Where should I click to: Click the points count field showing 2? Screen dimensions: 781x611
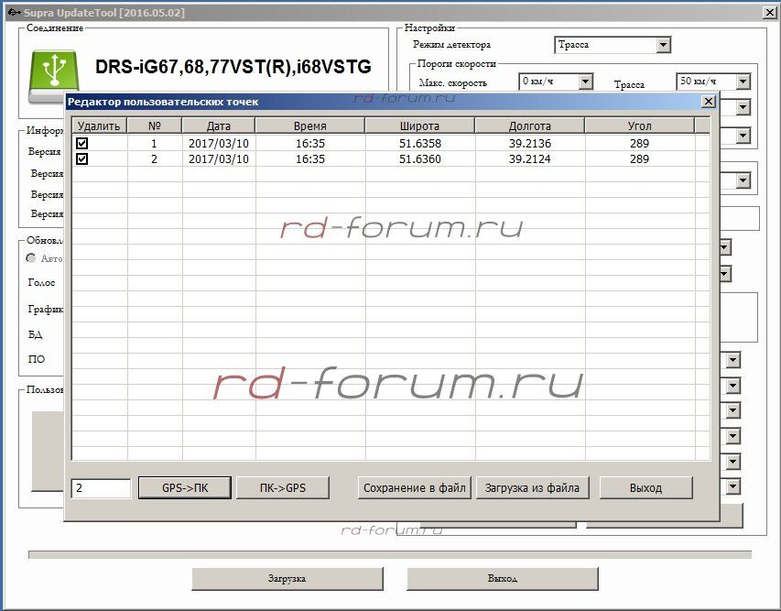[101, 488]
